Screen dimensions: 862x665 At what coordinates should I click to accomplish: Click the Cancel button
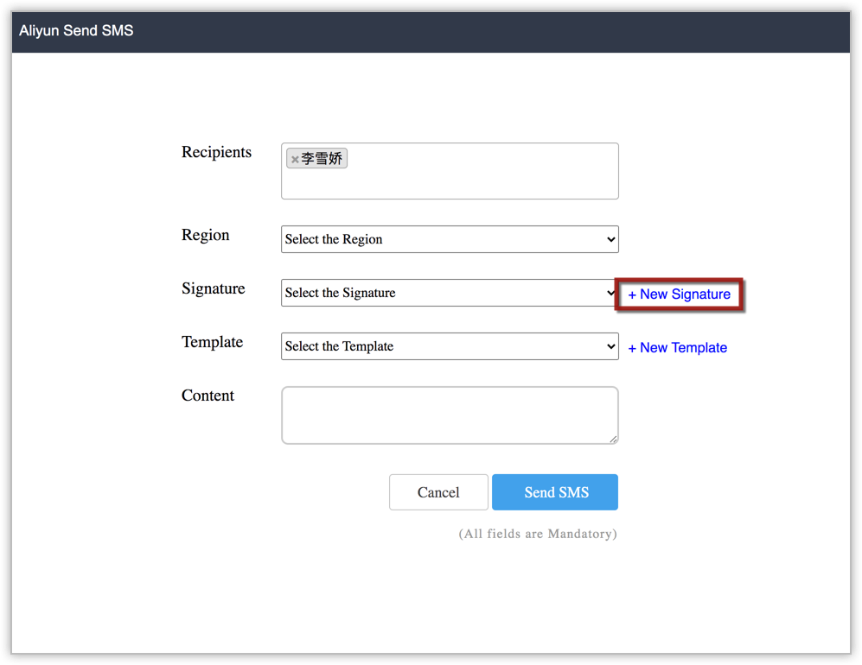click(x=438, y=492)
